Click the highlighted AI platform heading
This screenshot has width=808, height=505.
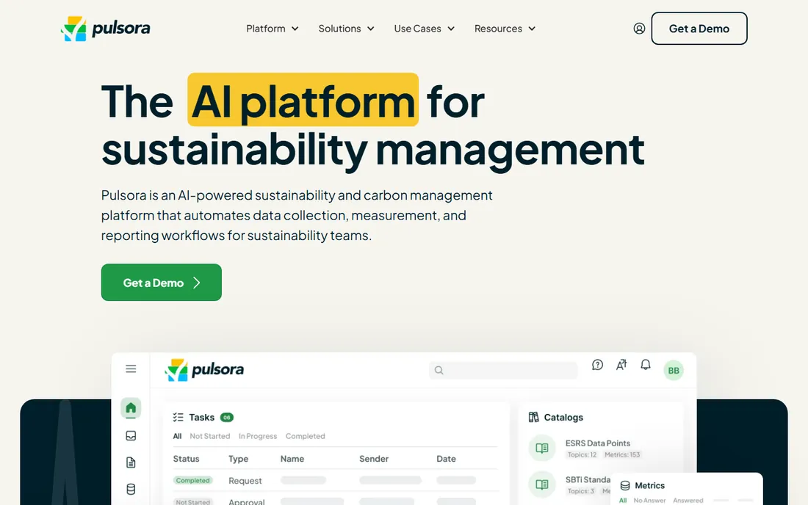[303, 100]
